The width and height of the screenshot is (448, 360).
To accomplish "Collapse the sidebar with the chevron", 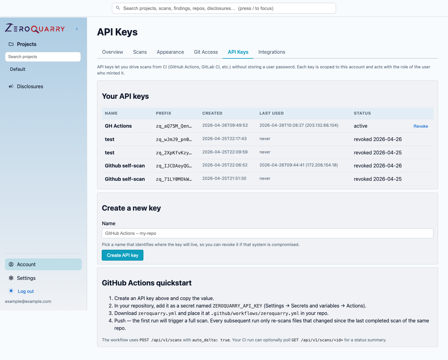I will tap(77, 29).
